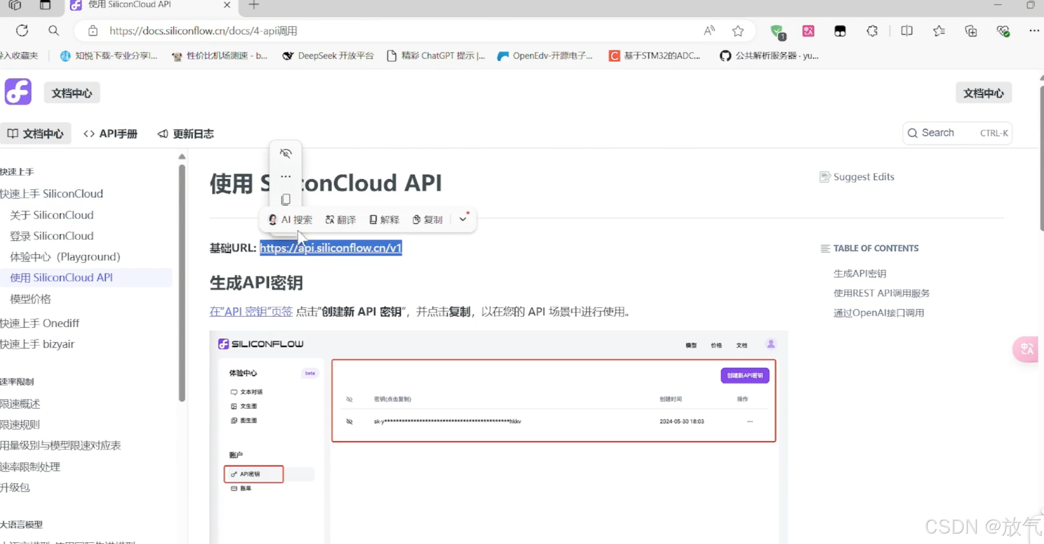This screenshot has height=544, width=1044.
Task: Click the three dots in floating menu
Action: pos(286,176)
